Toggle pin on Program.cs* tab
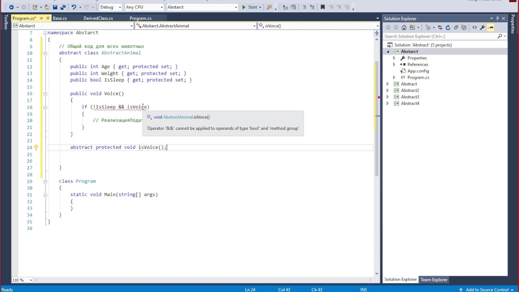The width and height of the screenshot is (519, 292). (x=41, y=18)
